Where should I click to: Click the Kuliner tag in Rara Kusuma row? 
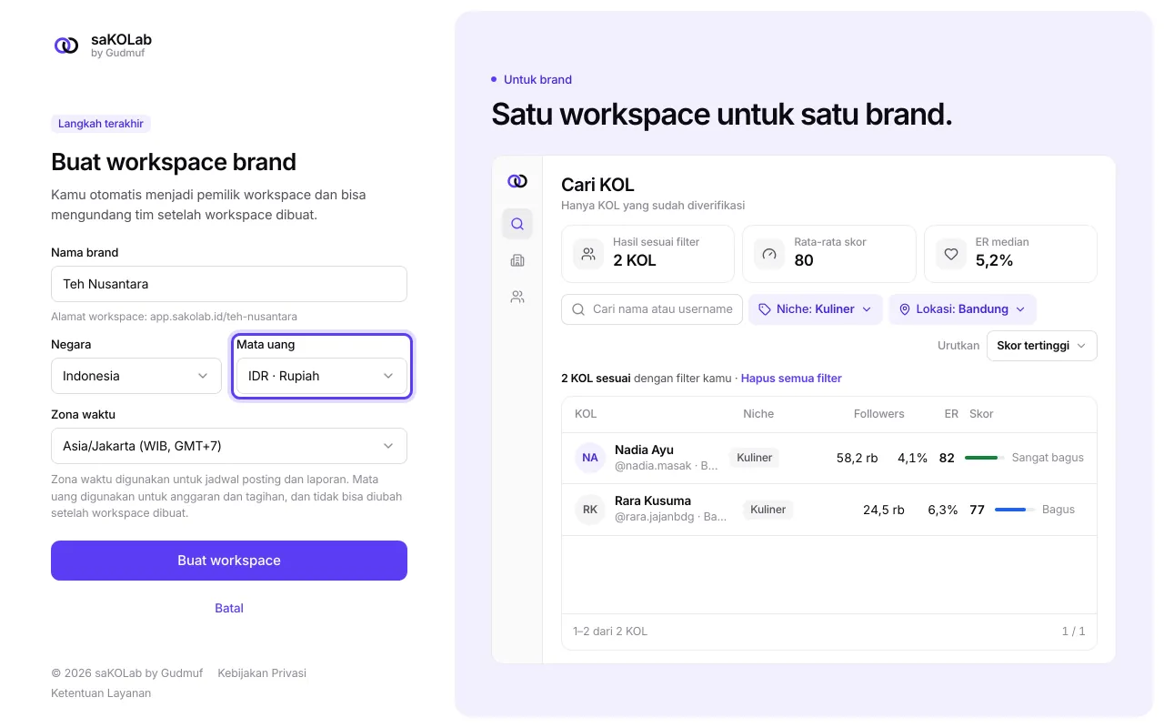[768, 510]
